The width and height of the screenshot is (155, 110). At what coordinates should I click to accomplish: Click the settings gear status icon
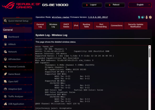pos(150,17)
